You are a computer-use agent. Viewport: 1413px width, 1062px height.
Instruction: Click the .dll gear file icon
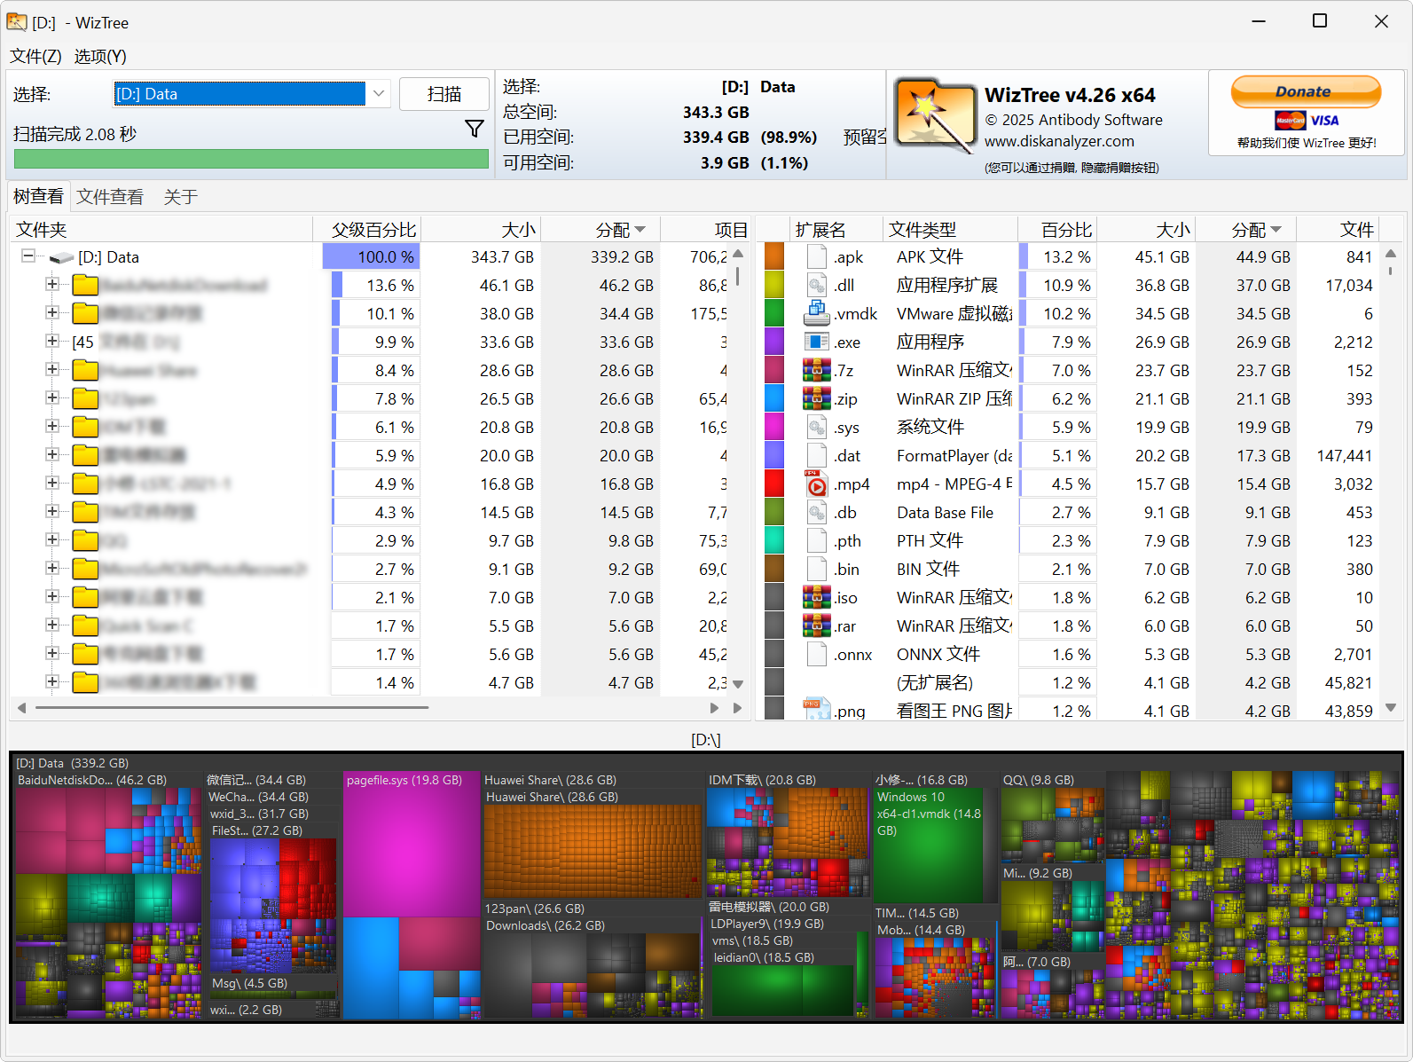click(x=817, y=285)
